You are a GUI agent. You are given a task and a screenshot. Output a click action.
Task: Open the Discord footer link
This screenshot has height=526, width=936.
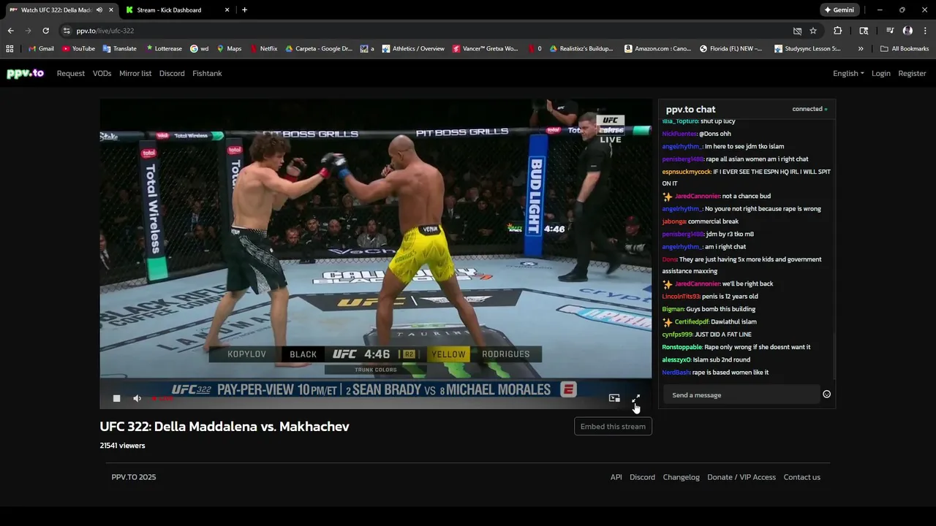click(x=642, y=477)
